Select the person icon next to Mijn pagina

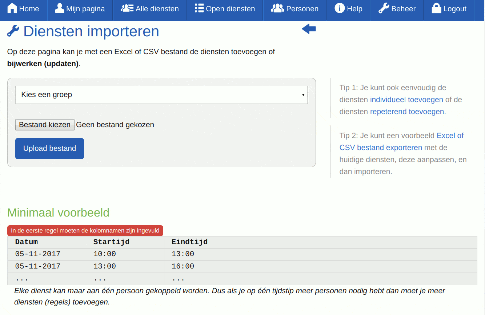pos(59,8)
